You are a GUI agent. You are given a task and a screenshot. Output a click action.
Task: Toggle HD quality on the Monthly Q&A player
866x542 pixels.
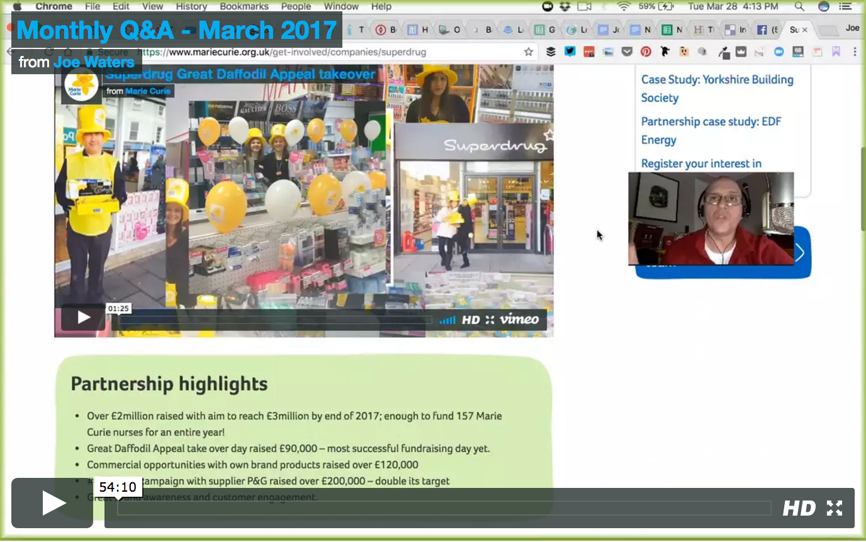[x=799, y=508]
